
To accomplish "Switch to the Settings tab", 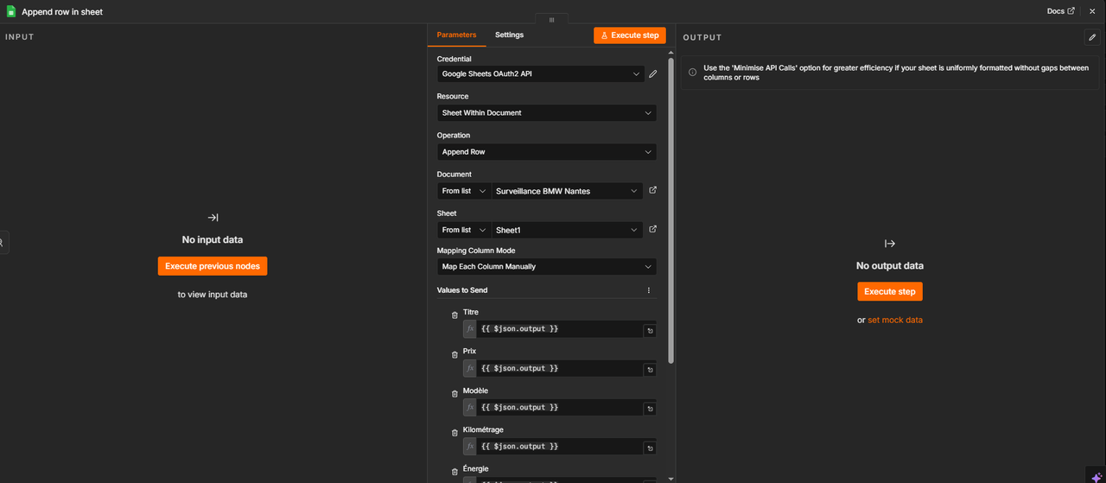I will point(509,35).
